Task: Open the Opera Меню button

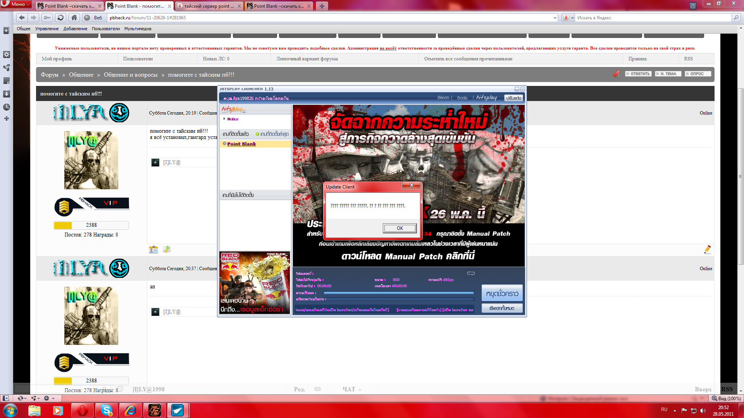Action: [x=16, y=4]
